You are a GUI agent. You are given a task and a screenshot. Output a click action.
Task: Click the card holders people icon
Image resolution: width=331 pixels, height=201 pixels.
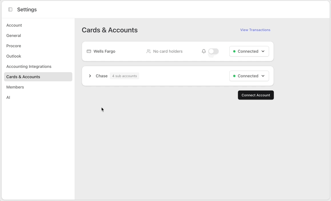pos(149,51)
